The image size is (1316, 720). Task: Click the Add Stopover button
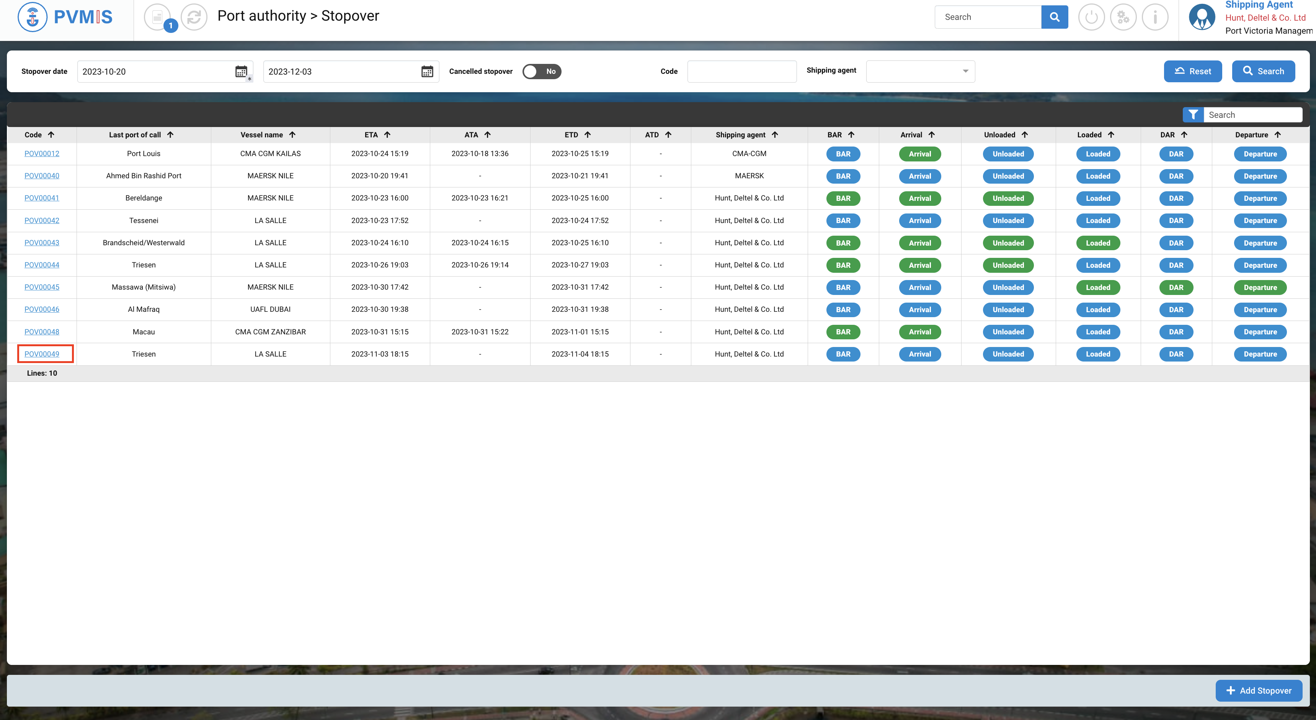[1258, 691]
